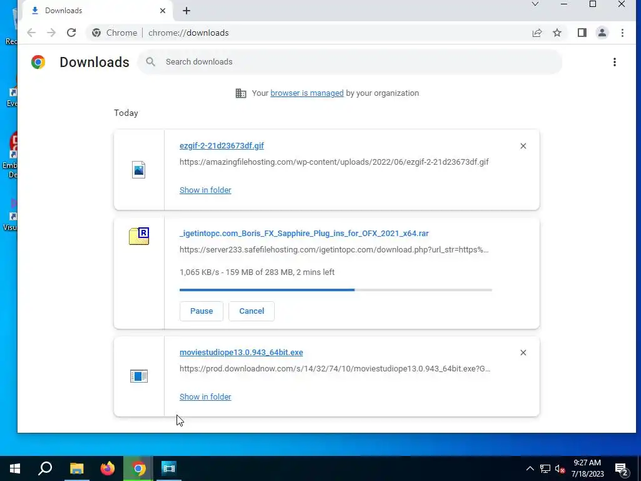This screenshot has height=481, width=641.
Task: Click the managed organization building icon
Action: point(241,93)
